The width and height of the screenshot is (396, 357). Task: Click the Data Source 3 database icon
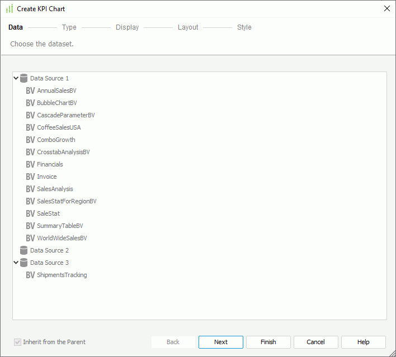click(23, 263)
